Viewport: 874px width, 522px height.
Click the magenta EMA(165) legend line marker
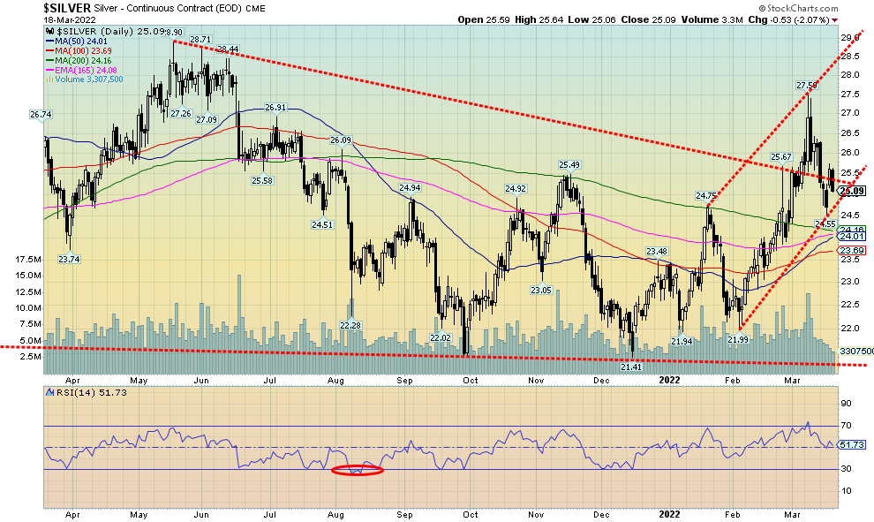[50, 70]
